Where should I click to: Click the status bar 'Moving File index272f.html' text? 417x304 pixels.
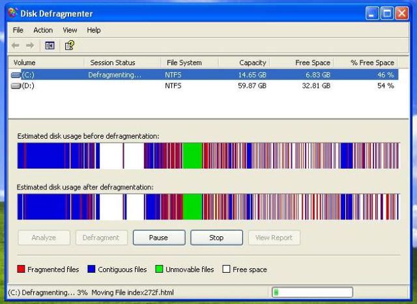coord(132,292)
